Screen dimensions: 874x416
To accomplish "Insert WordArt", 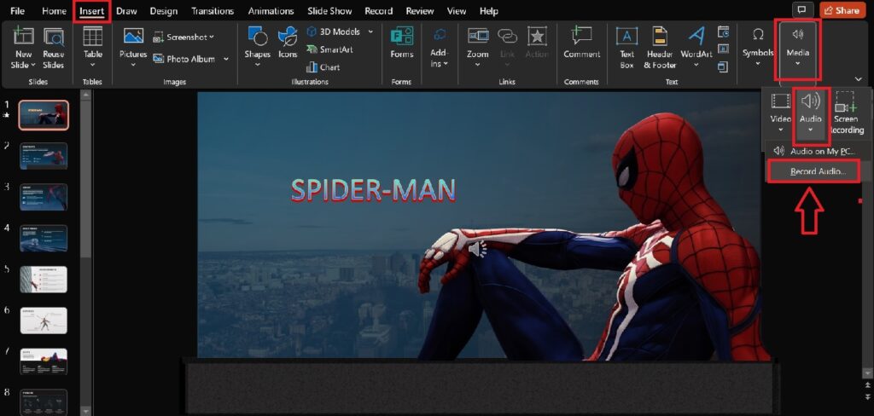I will click(x=696, y=47).
